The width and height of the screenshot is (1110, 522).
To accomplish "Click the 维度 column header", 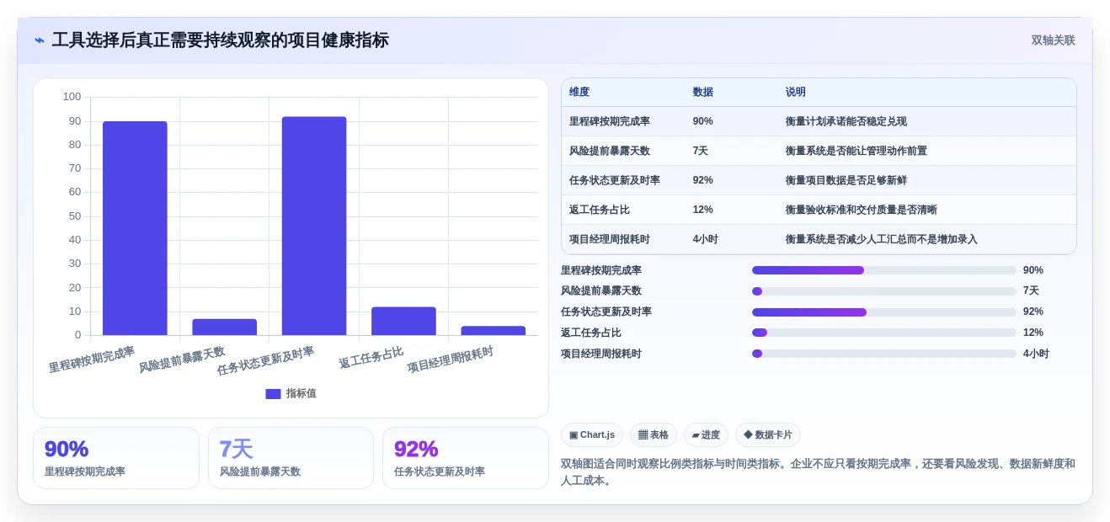I will [579, 93].
